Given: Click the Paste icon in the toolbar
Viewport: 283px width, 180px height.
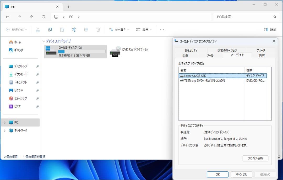Looking at the screenshot, I should 62,30.
